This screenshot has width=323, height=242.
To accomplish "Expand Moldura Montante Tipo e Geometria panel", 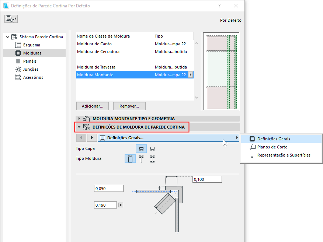I will point(79,119).
